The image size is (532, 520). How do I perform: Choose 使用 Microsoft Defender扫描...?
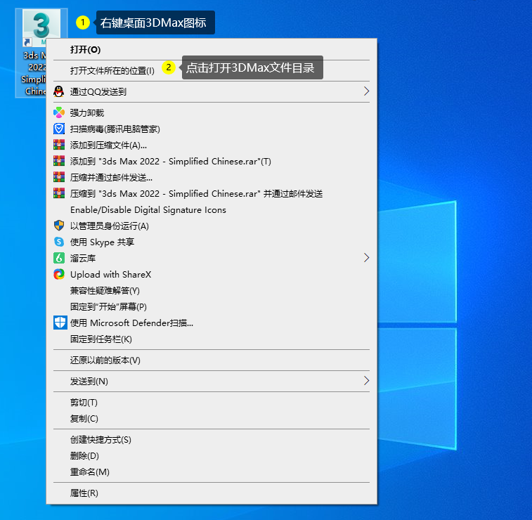pos(212,323)
